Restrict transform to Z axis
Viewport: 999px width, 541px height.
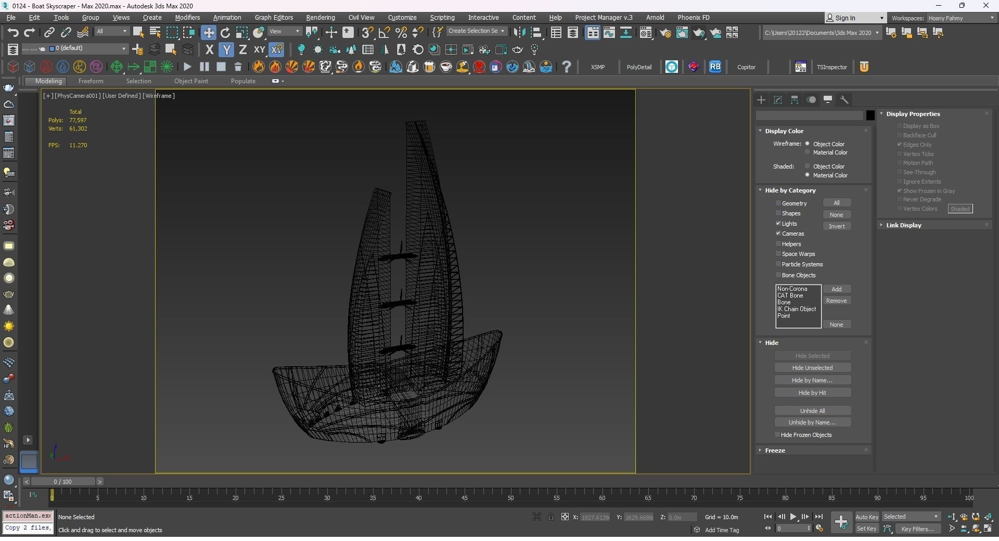pos(242,49)
